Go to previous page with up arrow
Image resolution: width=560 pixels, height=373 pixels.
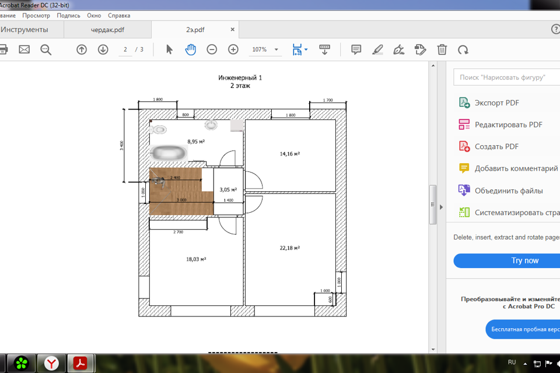(82, 50)
